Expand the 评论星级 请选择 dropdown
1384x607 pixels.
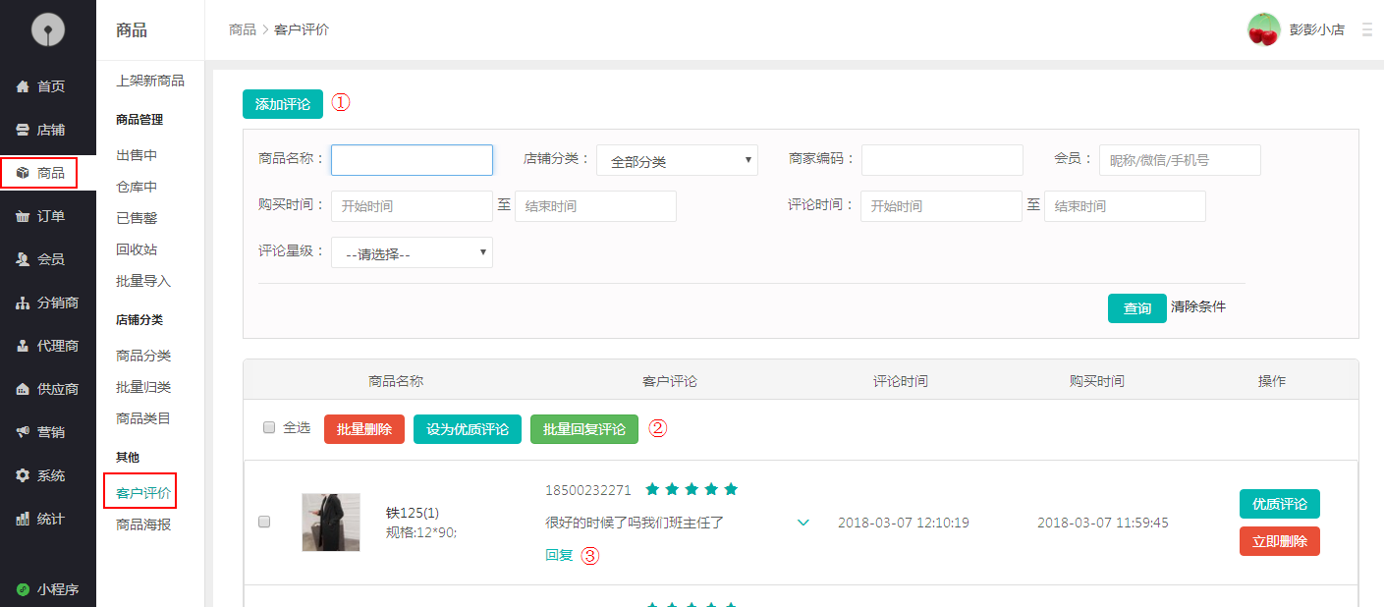[x=412, y=253]
